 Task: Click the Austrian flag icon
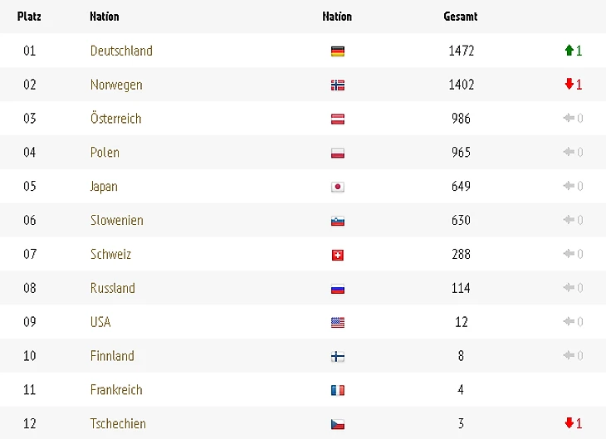pos(338,119)
